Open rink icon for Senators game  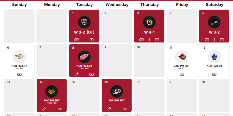pyautogui.click(x=182, y=74)
